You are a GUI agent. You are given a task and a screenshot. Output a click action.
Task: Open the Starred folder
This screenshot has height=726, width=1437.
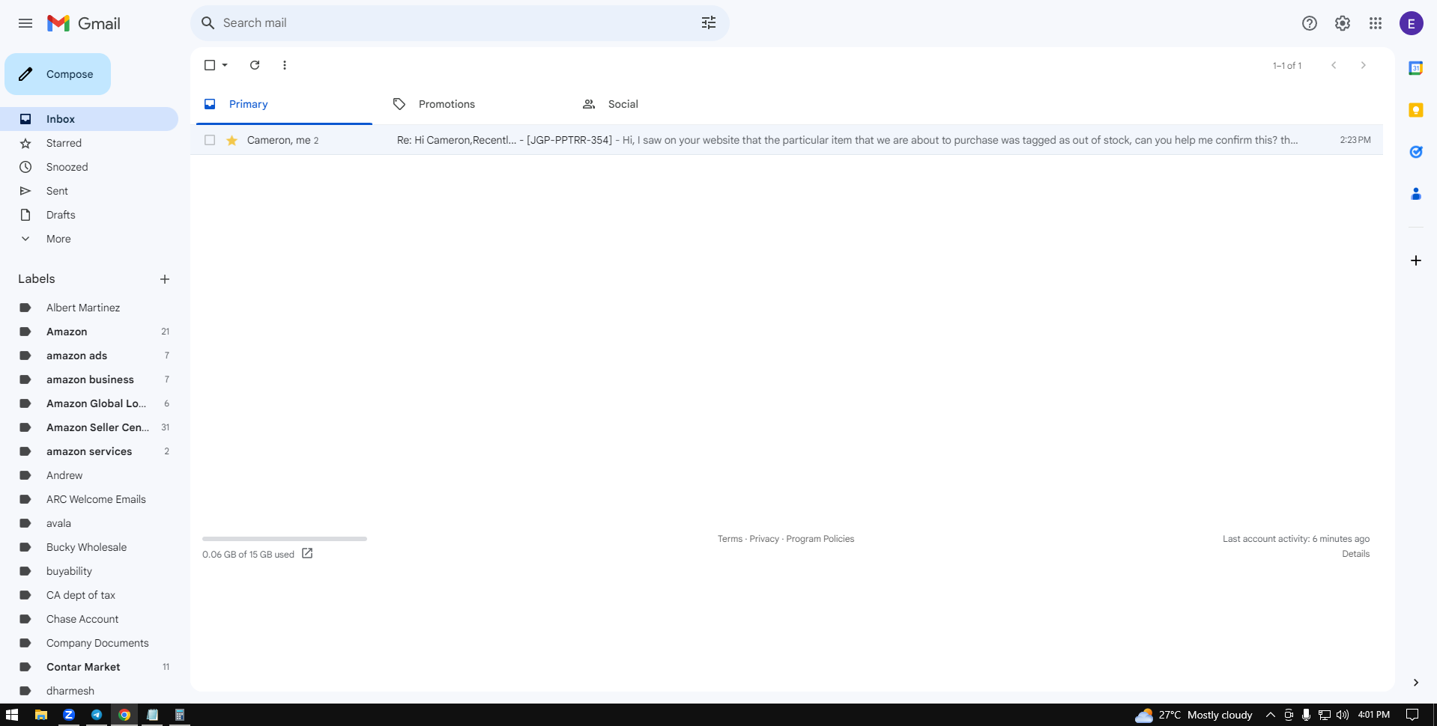coord(89,143)
